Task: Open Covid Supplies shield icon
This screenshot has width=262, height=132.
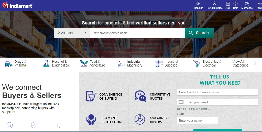Action: tap(214, 4)
